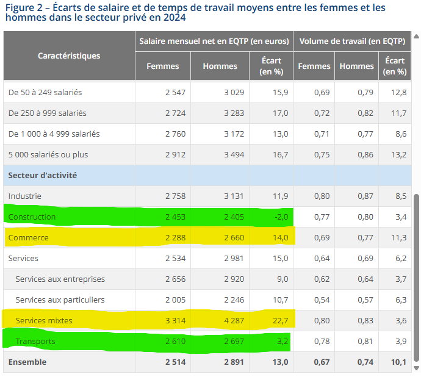Click the 4 287 men's salary cell
This screenshot has height=377, width=421.
[x=233, y=320]
